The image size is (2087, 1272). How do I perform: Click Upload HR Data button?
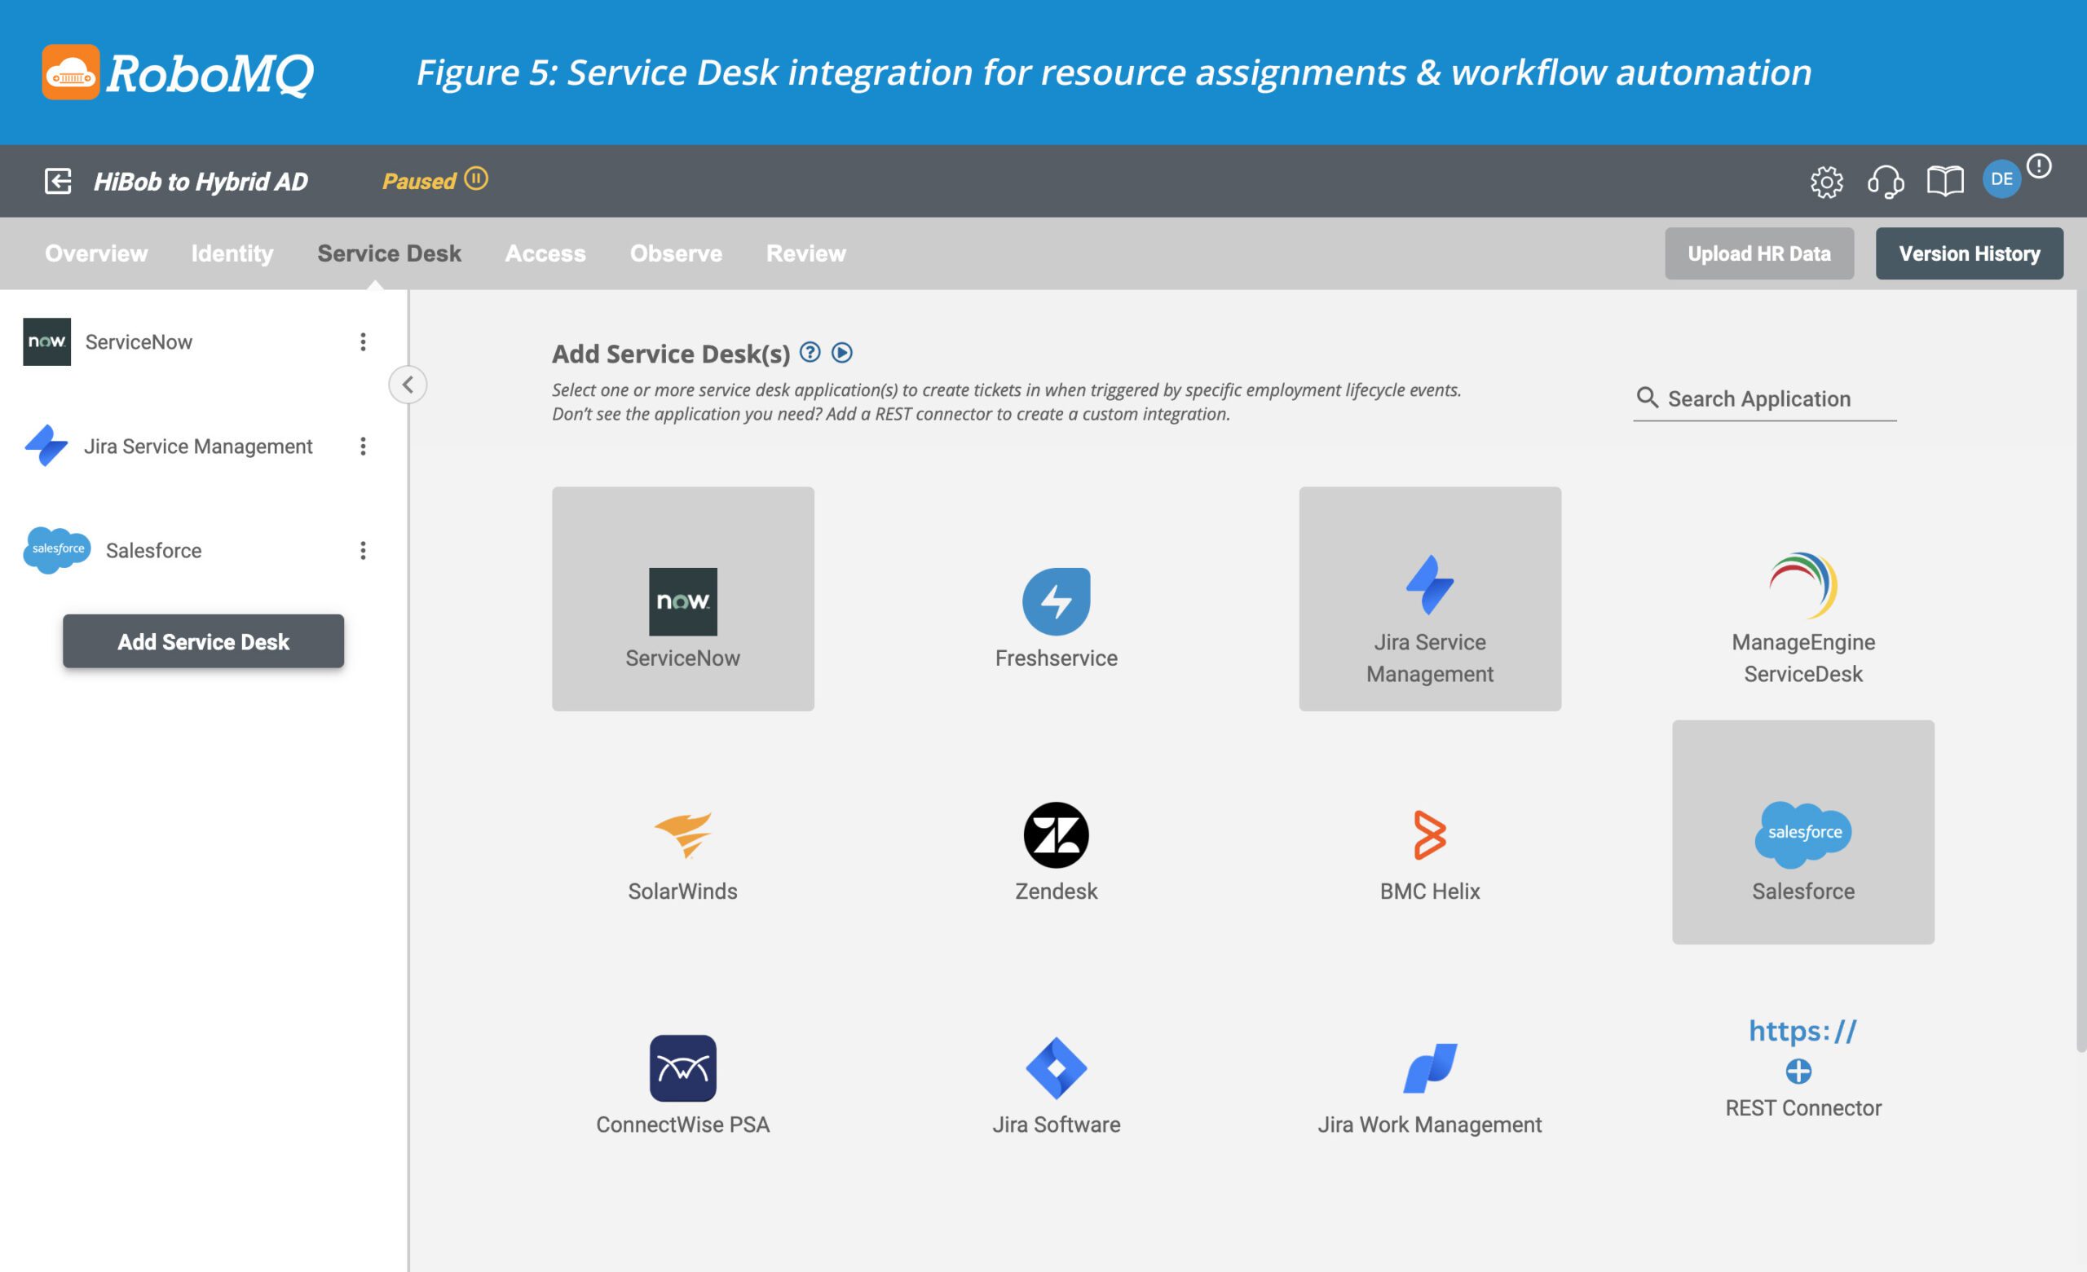click(x=1759, y=253)
